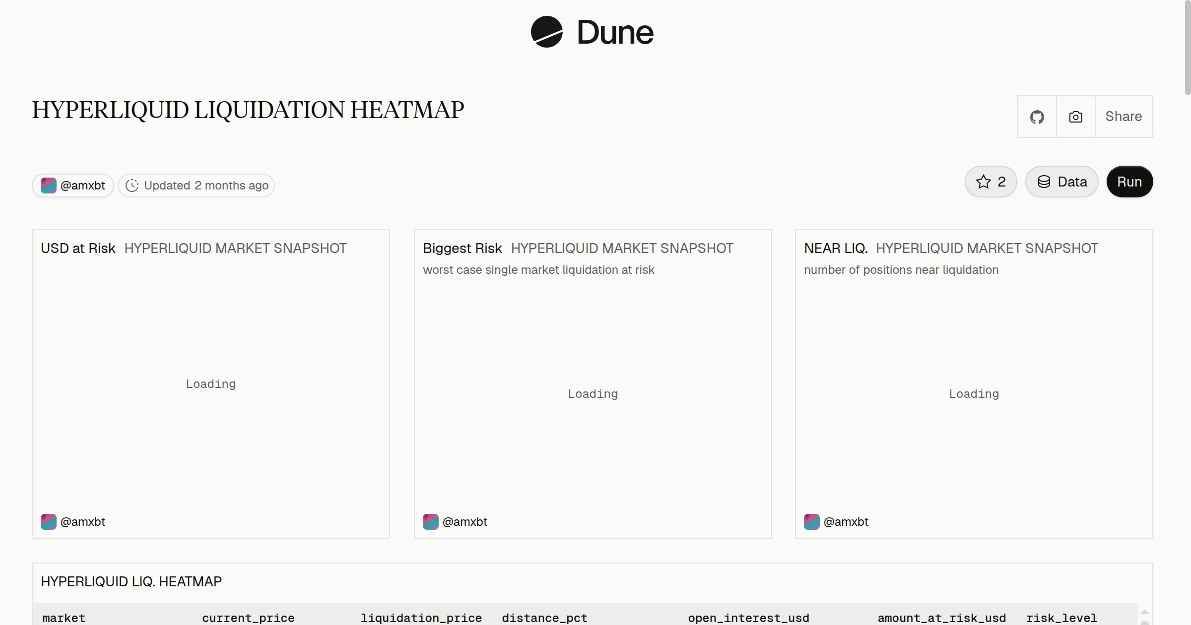The image size is (1191, 625).
Task: Click avatar icon in USD at Risk card footer
Action: tap(48, 522)
